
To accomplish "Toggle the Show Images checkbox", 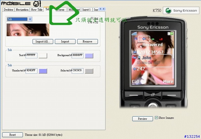I will coord(156,118).
